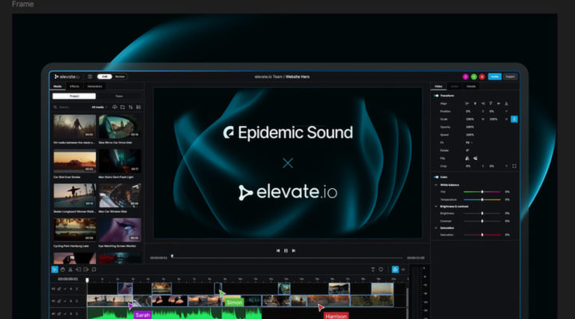
Task: Click the new folder icon in the media panel
Action: (122, 108)
